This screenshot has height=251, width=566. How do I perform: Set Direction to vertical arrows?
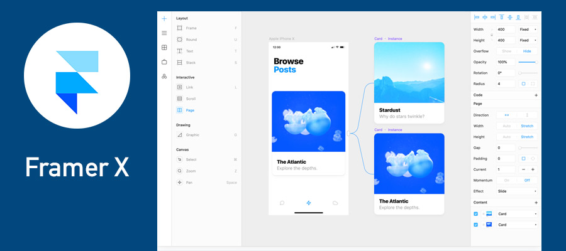(x=528, y=115)
